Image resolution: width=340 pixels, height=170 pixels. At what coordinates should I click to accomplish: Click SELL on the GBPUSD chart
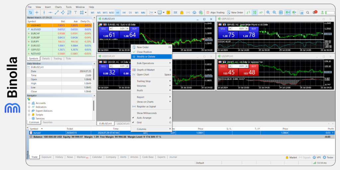[223, 29]
